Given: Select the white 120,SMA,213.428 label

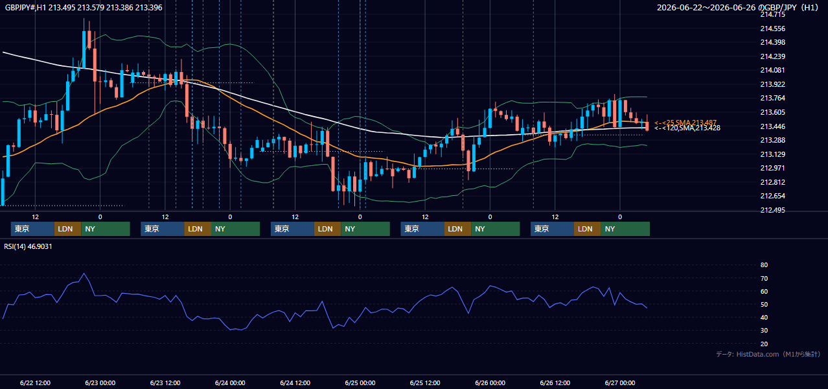Looking at the screenshot, I should (687, 128).
